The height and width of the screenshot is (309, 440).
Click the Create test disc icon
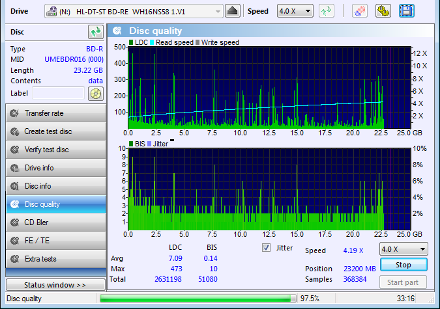click(14, 131)
